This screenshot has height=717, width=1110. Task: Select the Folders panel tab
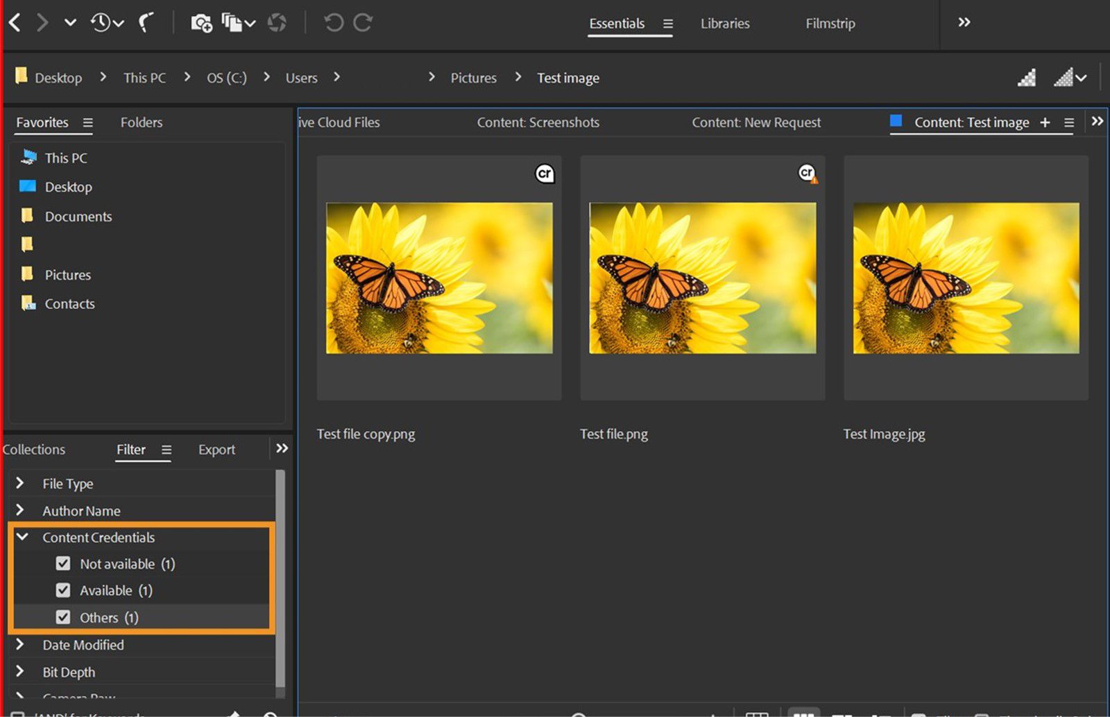click(142, 122)
